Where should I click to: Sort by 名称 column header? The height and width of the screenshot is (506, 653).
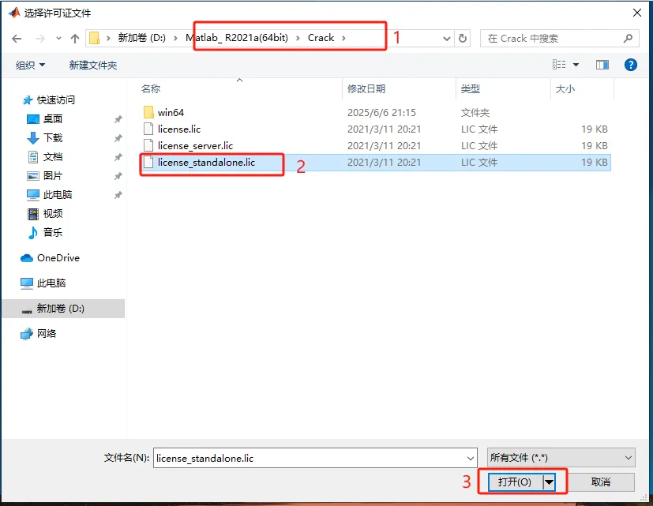[x=151, y=88]
